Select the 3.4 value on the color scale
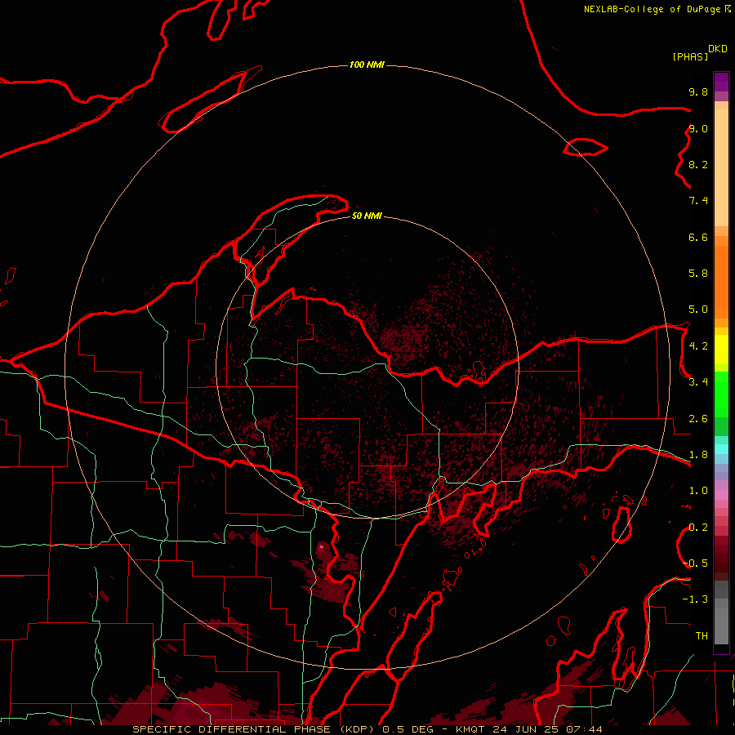The height and width of the screenshot is (735, 735). pos(698,382)
